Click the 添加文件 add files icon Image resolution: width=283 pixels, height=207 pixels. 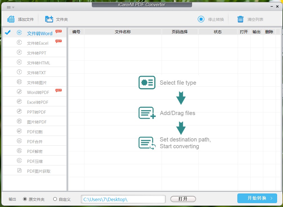tap(11, 19)
